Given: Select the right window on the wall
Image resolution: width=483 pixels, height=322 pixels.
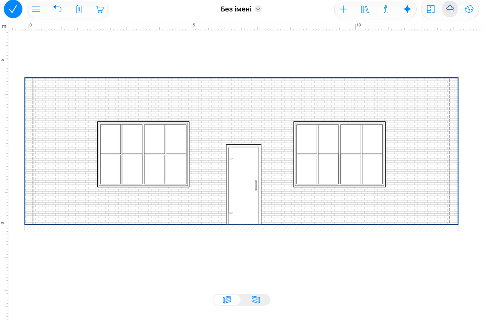Looking at the screenshot, I should click(x=339, y=154).
